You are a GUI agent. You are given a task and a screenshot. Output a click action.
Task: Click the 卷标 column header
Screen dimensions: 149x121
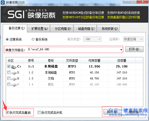(51, 60)
